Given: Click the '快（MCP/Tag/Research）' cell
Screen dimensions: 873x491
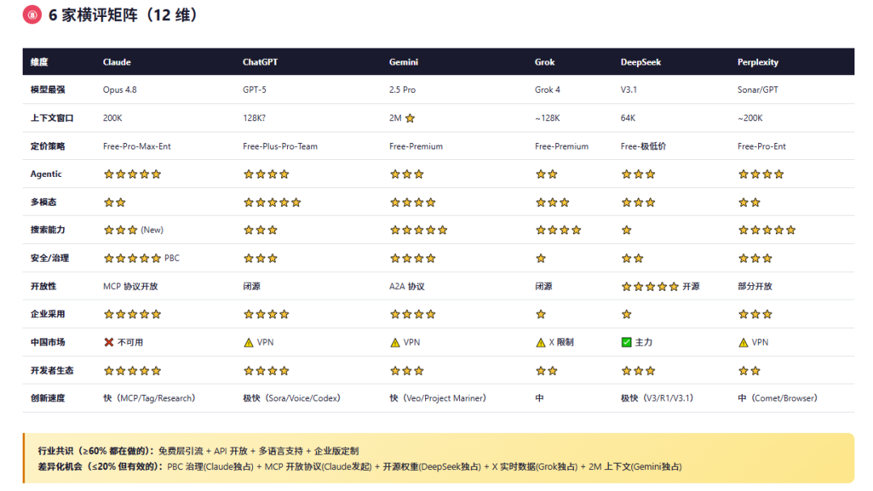Looking at the screenshot, I should pyautogui.click(x=150, y=398).
